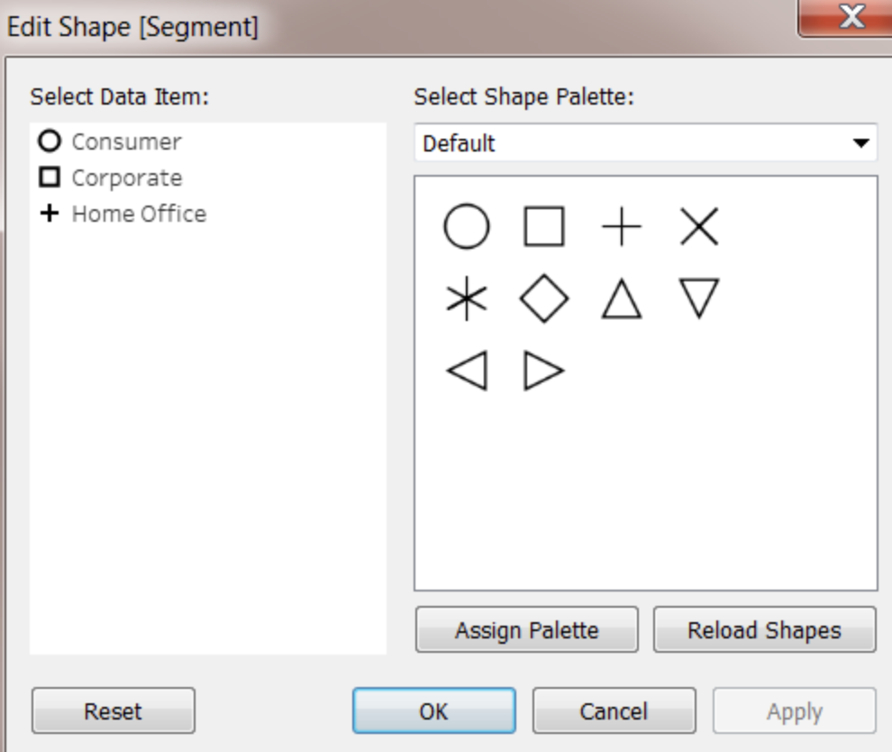Pick the diamond shape in the palette
The width and height of the screenshot is (892, 752).
[x=544, y=298]
